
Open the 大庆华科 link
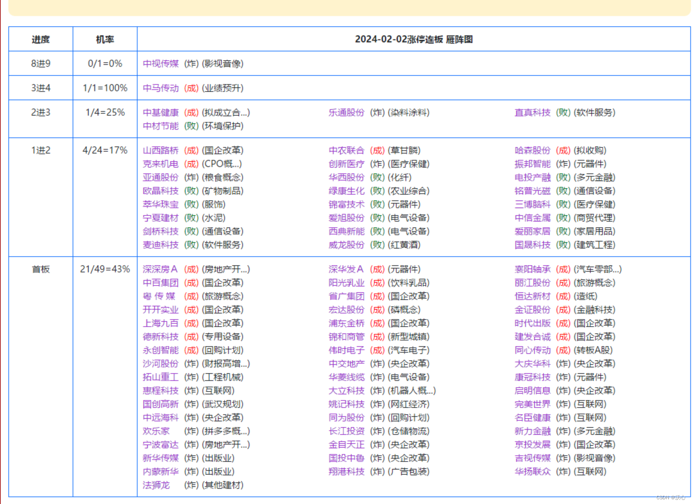coord(533,364)
